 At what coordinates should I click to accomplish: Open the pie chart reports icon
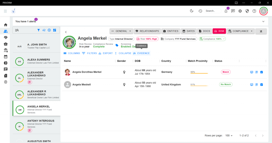6,63
